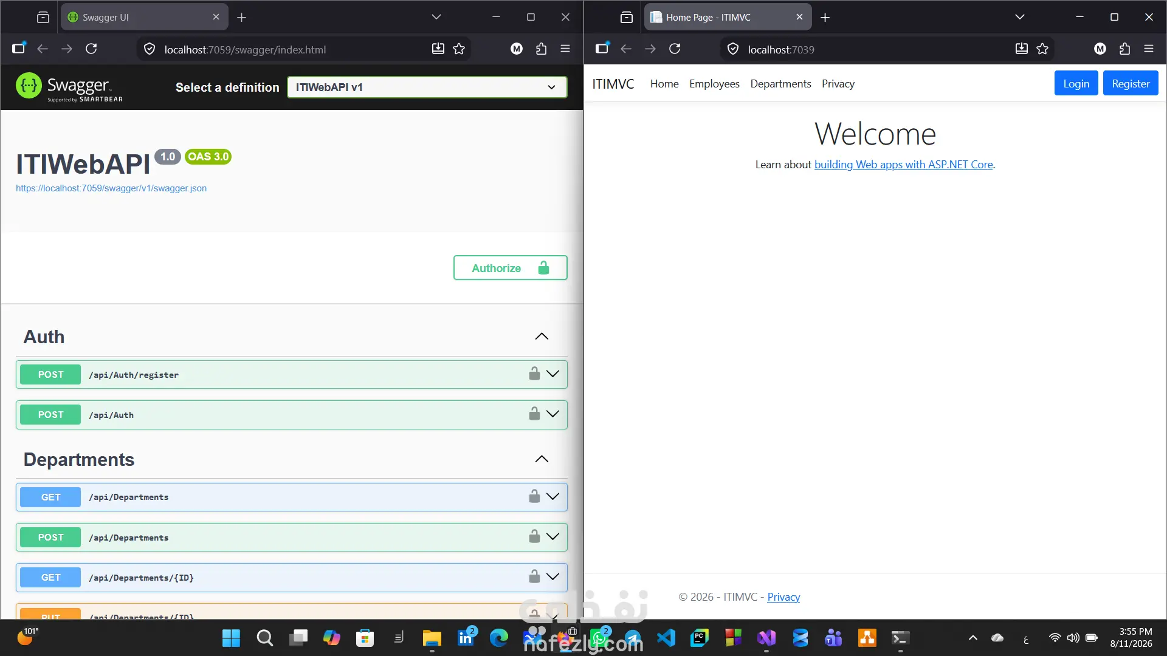Open the swagger.json link
The height and width of the screenshot is (656, 1167).
point(111,188)
